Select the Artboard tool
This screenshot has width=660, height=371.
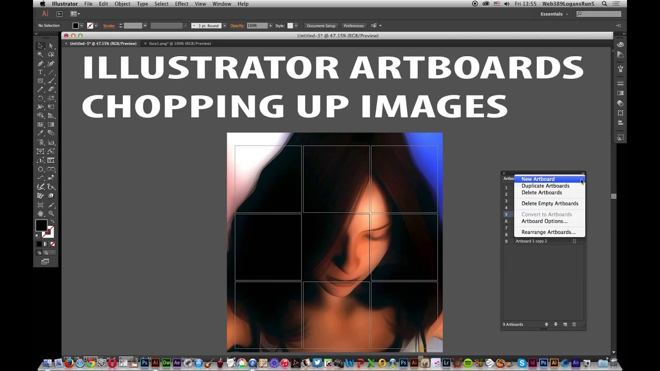[40, 205]
